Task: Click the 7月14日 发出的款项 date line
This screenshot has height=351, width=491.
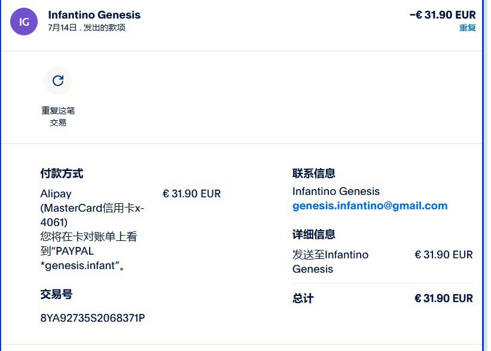Action: (x=87, y=28)
